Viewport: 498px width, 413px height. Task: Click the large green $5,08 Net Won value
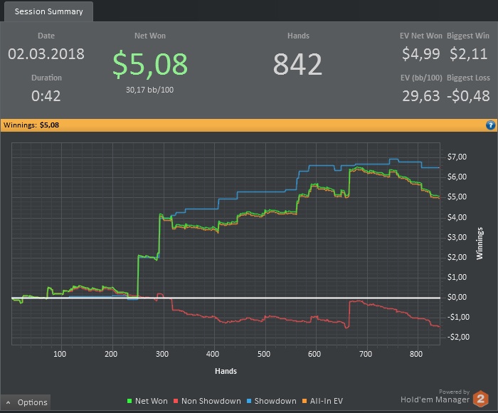click(x=150, y=64)
